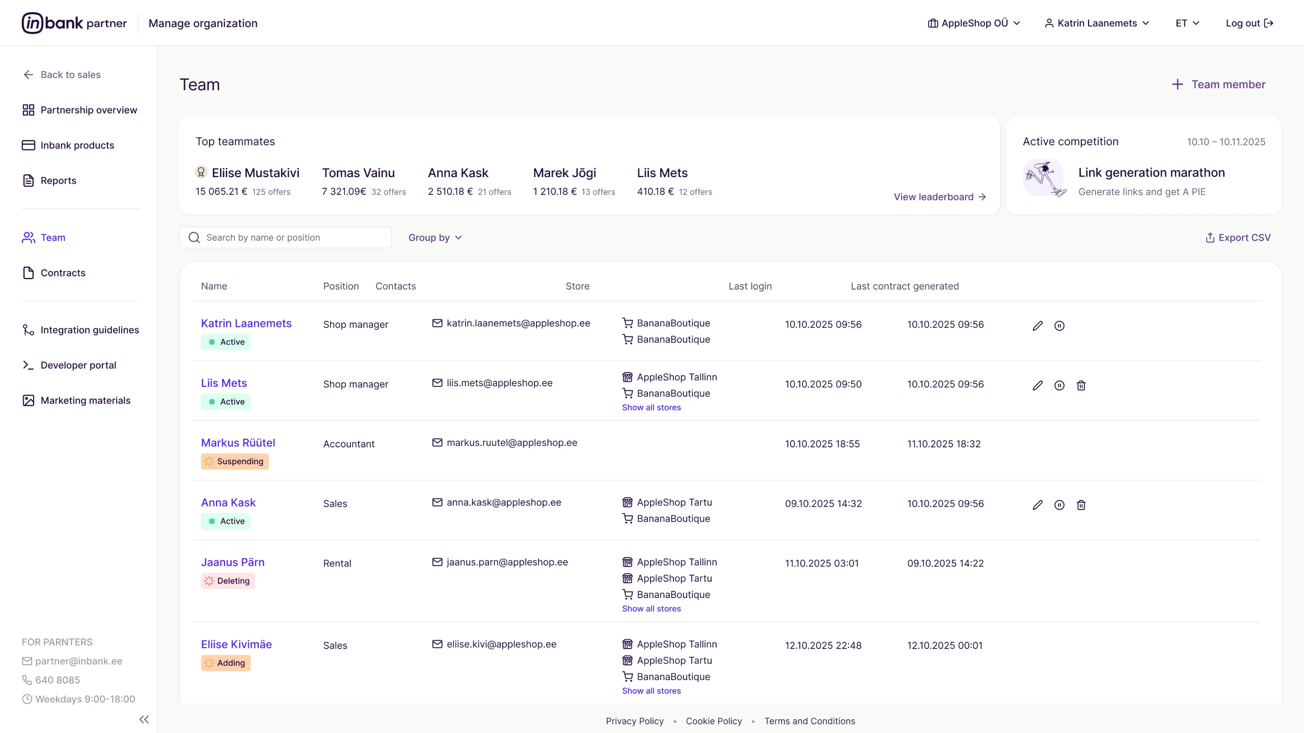The width and height of the screenshot is (1304, 733).
Task: Click the Inbank partner logo
Action: [x=74, y=23]
